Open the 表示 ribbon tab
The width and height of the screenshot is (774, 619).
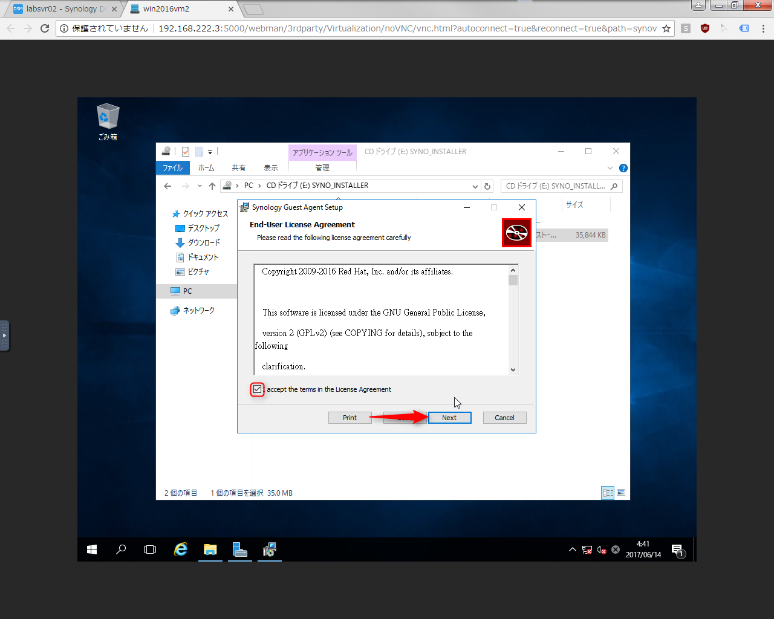[x=271, y=168]
